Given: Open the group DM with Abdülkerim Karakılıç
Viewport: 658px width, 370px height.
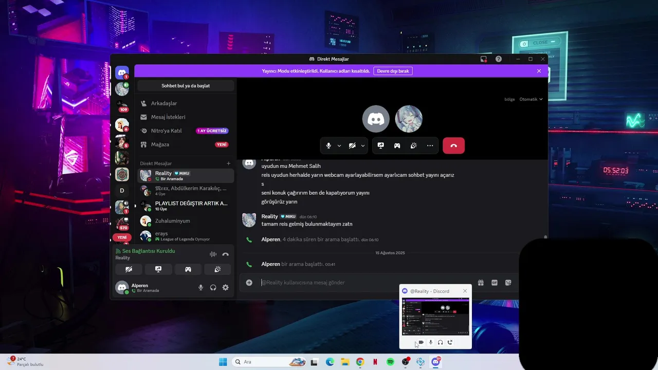Looking at the screenshot, I should click(186, 191).
